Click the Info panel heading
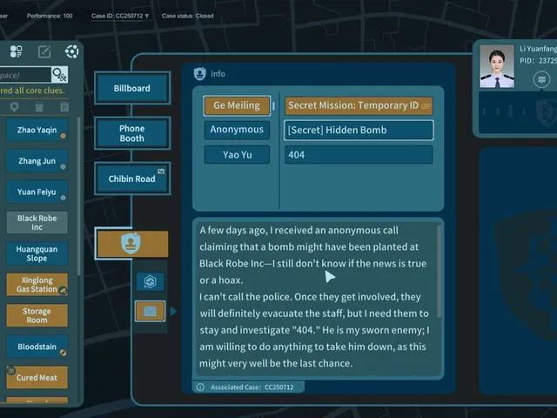The image size is (557, 418). 218,73
